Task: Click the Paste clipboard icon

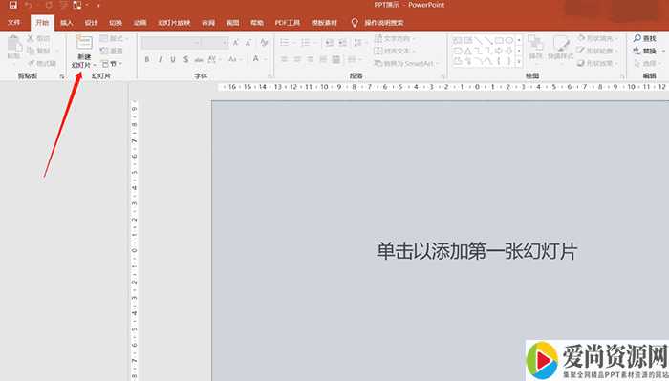Action: click(14, 44)
